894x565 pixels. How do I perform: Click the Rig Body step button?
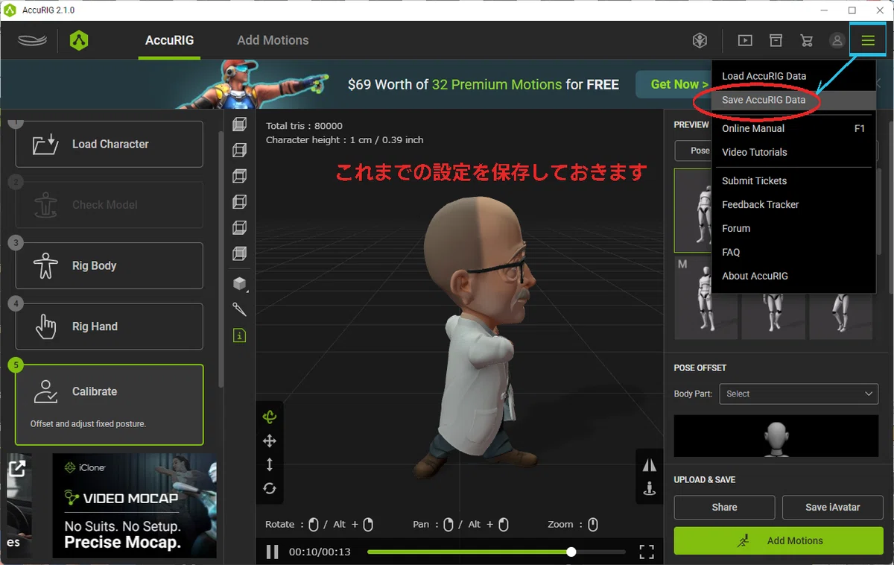(x=110, y=265)
